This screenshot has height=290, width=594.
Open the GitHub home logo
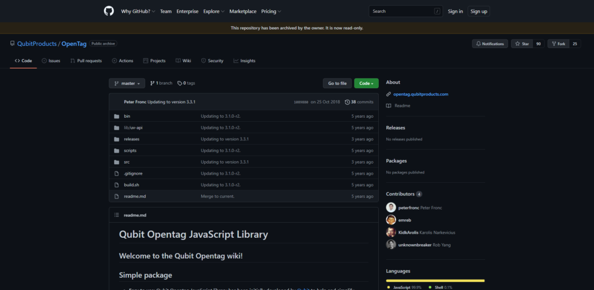(x=108, y=11)
